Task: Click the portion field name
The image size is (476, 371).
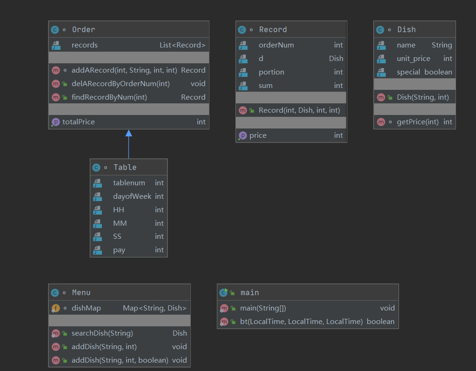Action: coord(271,72)
